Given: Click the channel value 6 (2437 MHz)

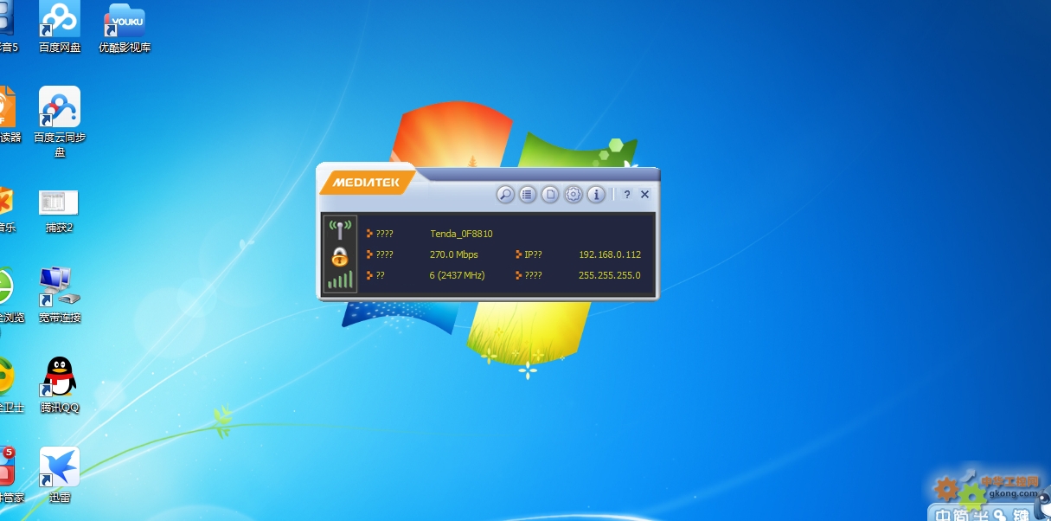Looking at the screenshot, I should coord(458,275).
